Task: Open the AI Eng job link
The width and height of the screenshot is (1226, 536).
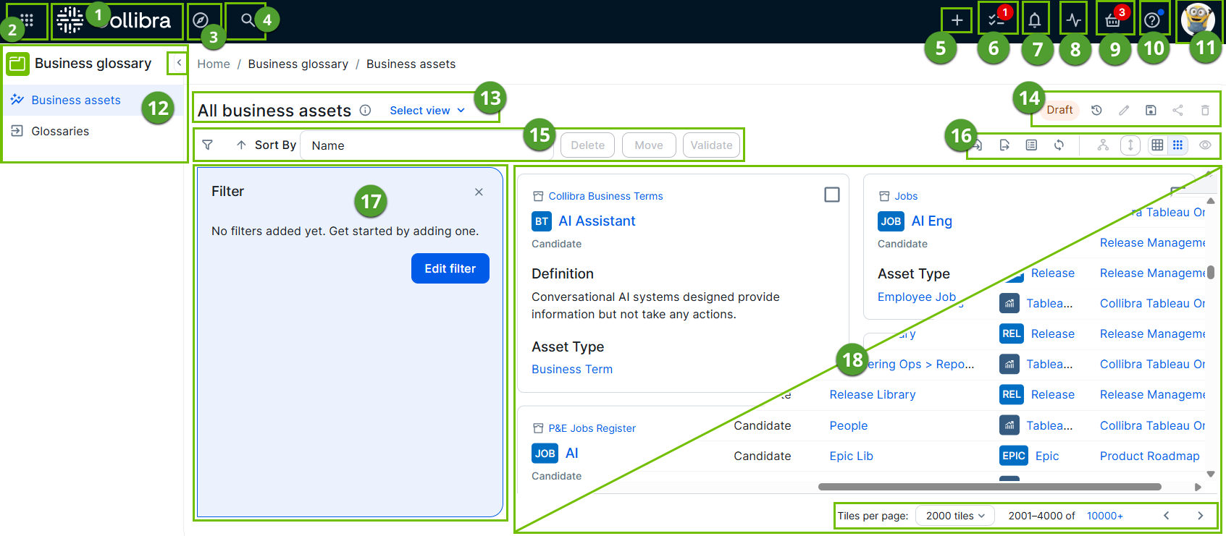Action: (932, 221)
